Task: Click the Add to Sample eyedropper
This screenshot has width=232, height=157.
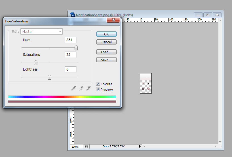Action: click(81, 88)
